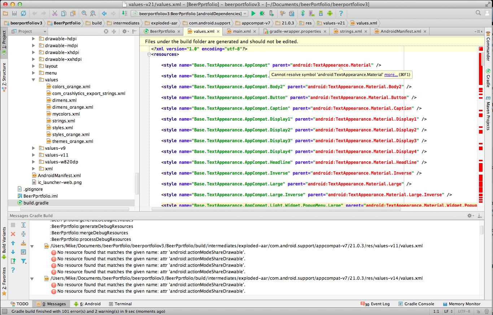Open the Terminal tool window tab
This screenshot has height=315, width=493.
tap(120, 304)
